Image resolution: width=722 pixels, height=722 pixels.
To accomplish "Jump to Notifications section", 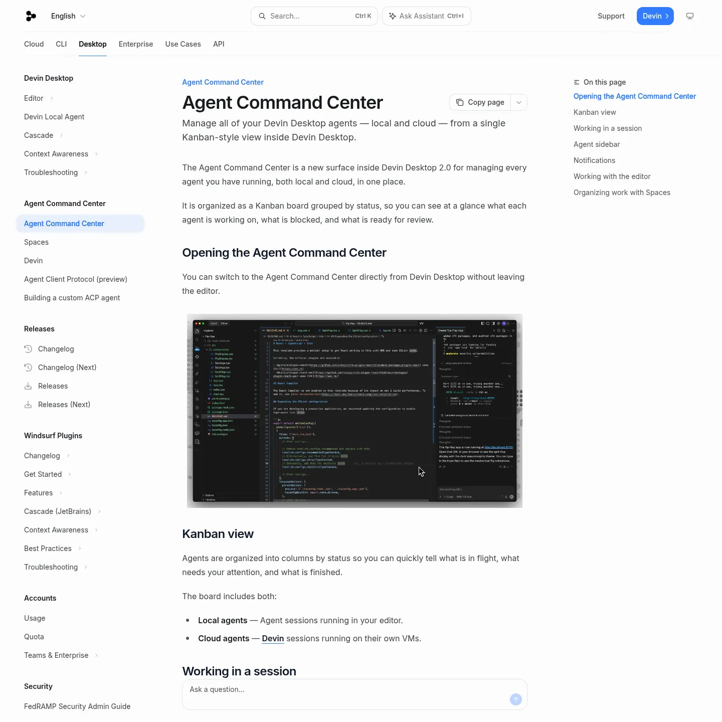I will [x=594, y=160].
